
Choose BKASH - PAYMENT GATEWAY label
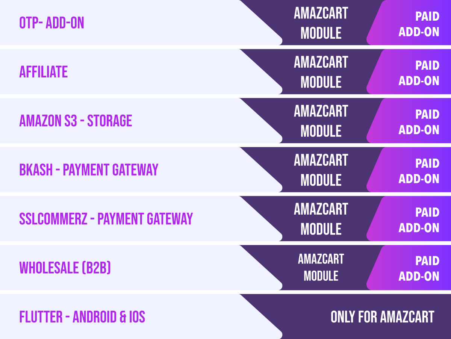coord(89,170)
